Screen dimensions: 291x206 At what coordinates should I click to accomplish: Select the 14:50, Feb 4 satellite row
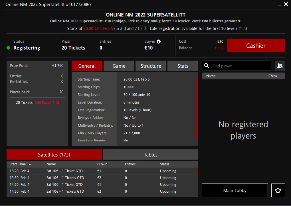[101, 191]
